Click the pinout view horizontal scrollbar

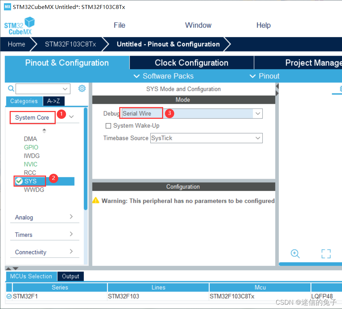pos(310,264)
